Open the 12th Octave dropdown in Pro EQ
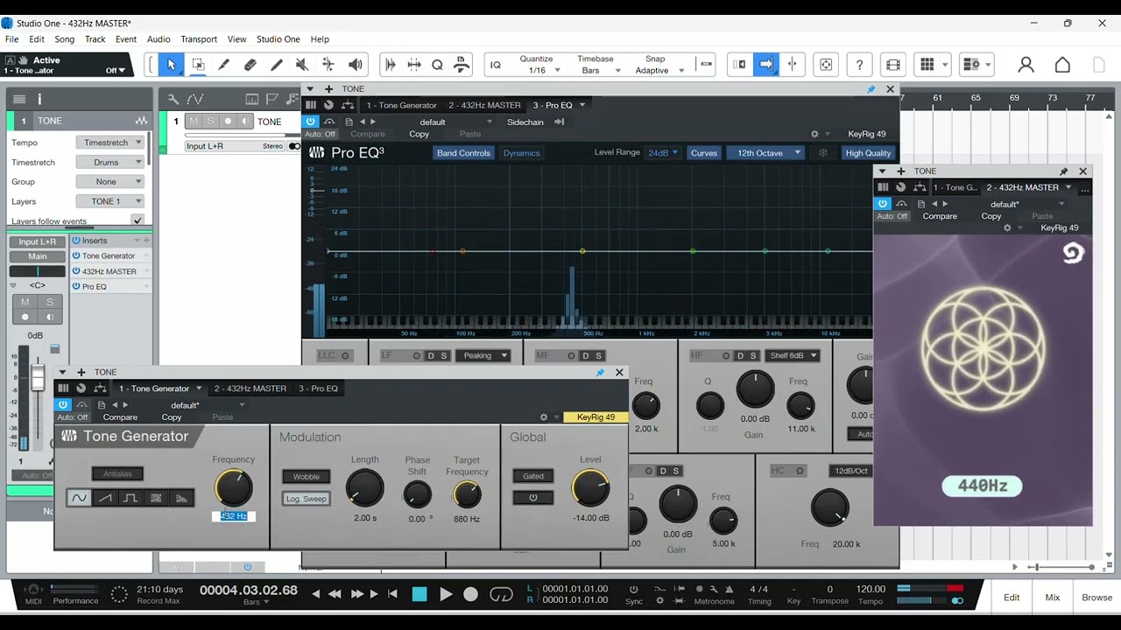Screen dimensions: 1121x630 click(765, 153)
